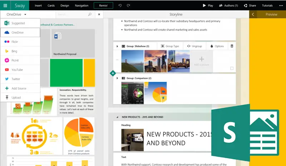Screen dimensions: 286x166
Task: Click Upload option
Action: 20,98
